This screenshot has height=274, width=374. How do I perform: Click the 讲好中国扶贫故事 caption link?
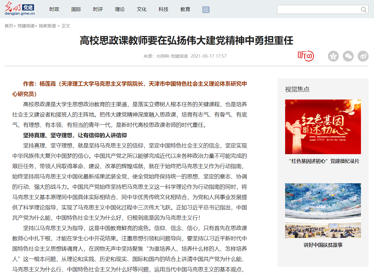(323, 245)
